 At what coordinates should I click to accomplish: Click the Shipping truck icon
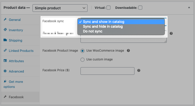5,40
